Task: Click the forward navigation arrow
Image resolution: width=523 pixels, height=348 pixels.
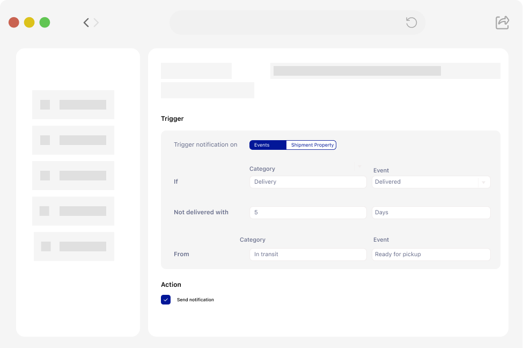Action: [95, 22]
